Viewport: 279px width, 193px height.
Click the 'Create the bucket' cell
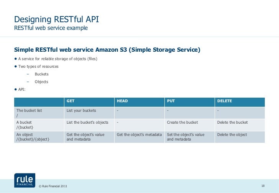tap(189, 125)
